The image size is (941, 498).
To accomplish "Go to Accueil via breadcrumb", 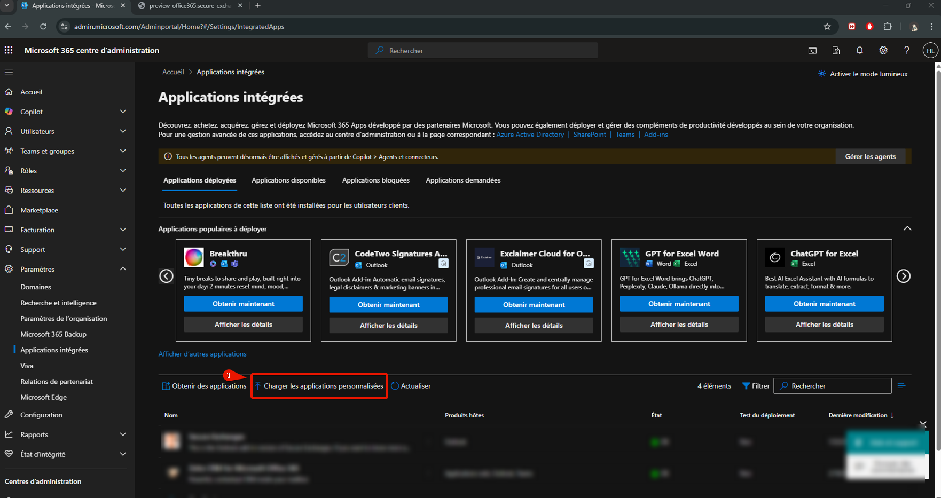I will coord(173,72).
